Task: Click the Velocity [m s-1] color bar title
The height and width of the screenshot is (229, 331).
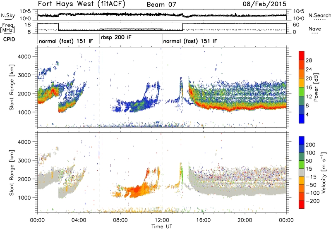Action: [x=324, y=172]
